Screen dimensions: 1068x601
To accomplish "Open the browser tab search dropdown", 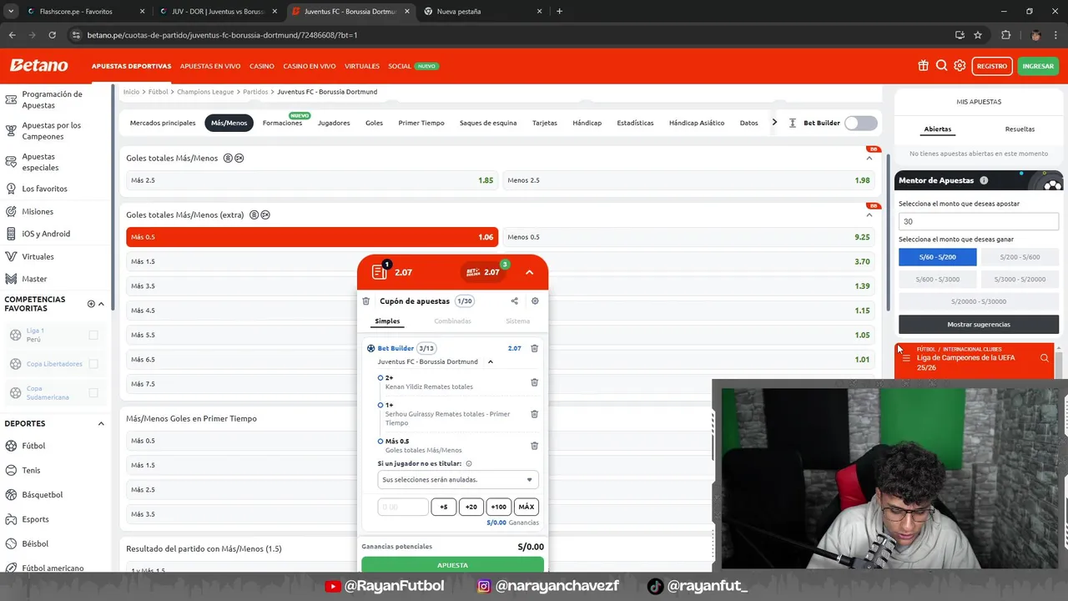I will tap(11, 12).
